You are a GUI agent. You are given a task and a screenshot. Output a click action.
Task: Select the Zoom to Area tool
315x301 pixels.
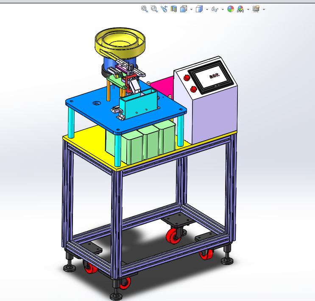coord(154,9)
